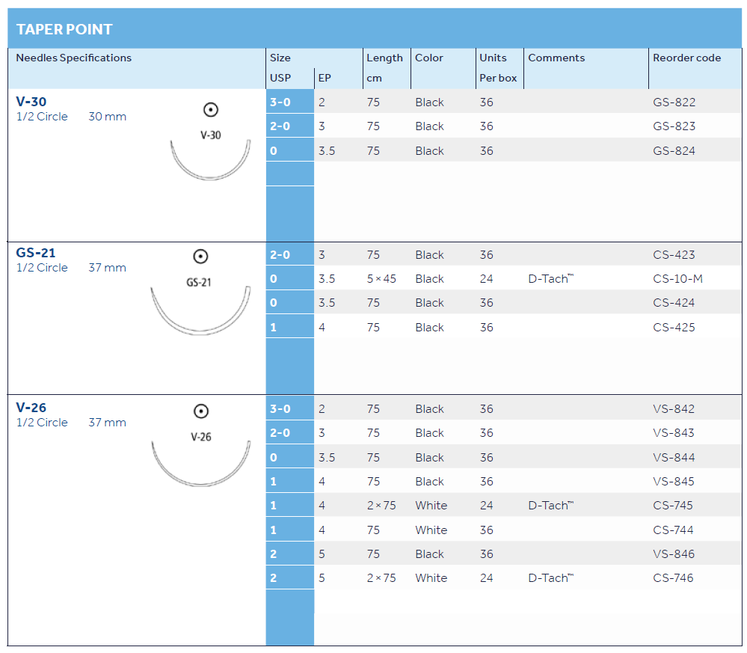The width and height of the screenshot is (747, 653).
Task: Click D-Tach comment in the CS-746 row
Action: [550, 578]
